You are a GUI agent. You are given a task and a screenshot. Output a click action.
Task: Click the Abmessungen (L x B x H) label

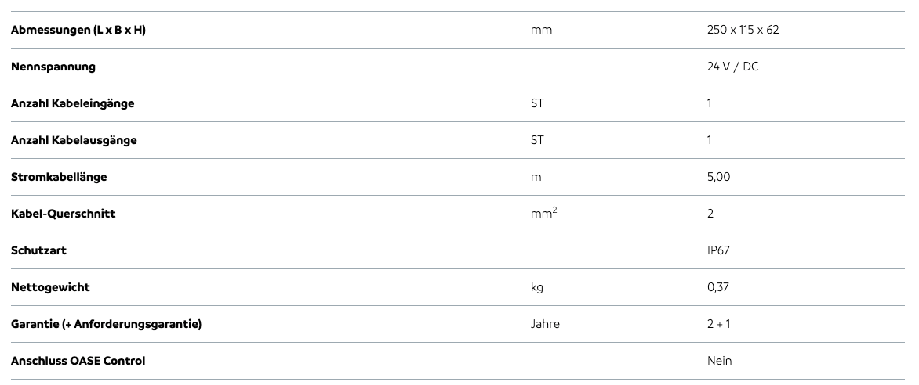pyautogui.click(x=78, y=30)
